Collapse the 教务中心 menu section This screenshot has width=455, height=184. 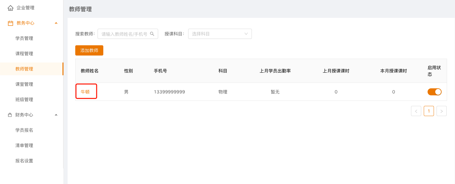coord(56,23)
